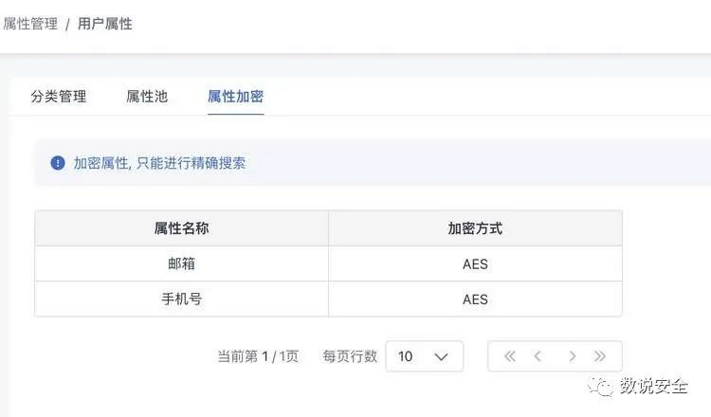711x417 pixels.
Task: Click the WeChat logo watermark icon
Action: tap(600, 386)
